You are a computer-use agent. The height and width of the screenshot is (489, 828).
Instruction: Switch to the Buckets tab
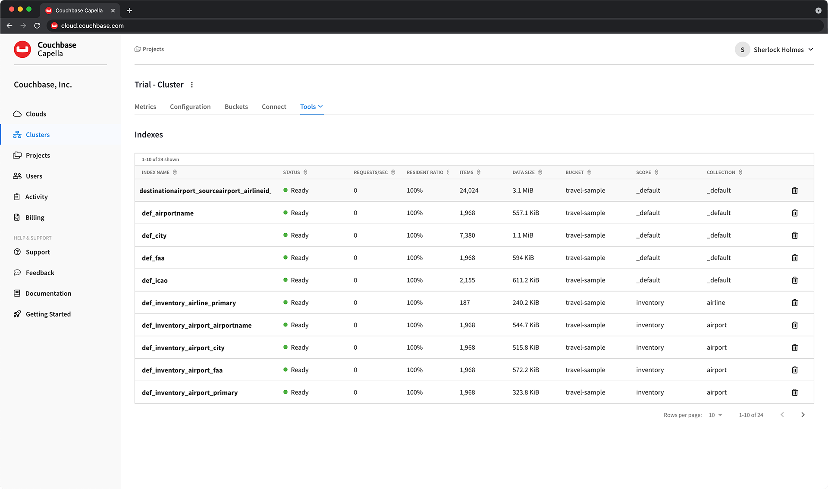pyautogui.click(x=236, y=107)
